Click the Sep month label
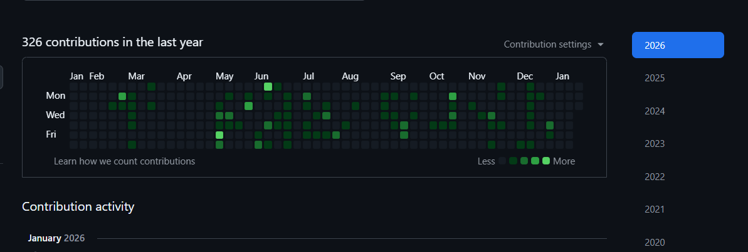 tap(398, 76)
